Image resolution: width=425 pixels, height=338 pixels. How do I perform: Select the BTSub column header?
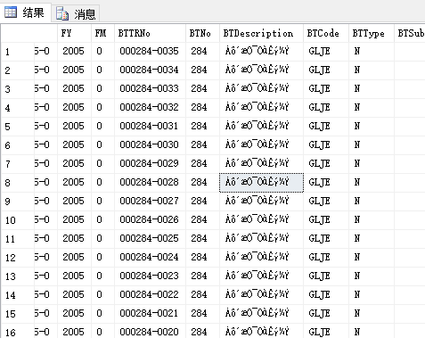click(x=410, y=33)
